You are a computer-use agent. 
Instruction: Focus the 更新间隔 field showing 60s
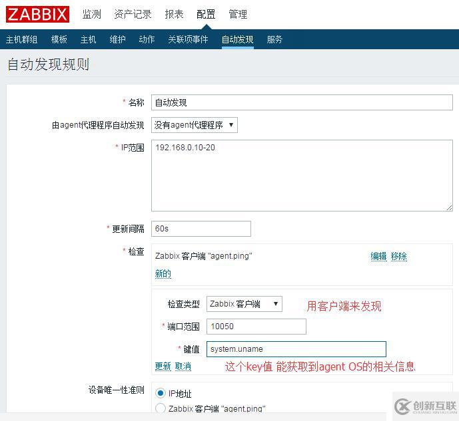click(x=201, y=229)
